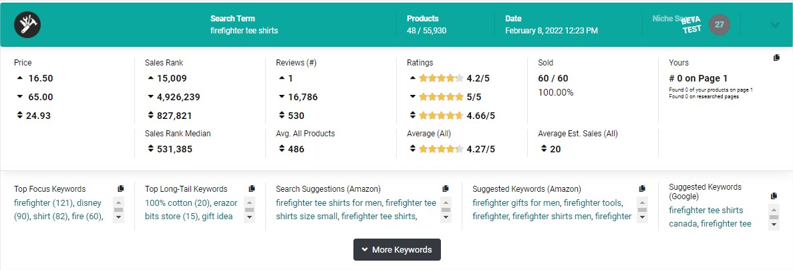Click up arrow in Top Long-Tail Keywords scroller
The image size is (793, 270).
tap(249, 201)
